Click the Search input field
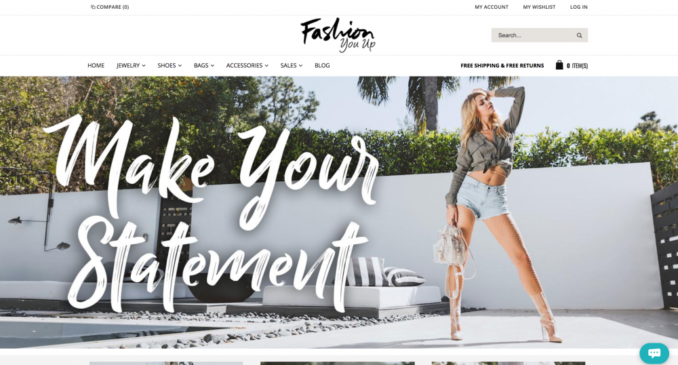The image size is (678, 365). (534, 35)
